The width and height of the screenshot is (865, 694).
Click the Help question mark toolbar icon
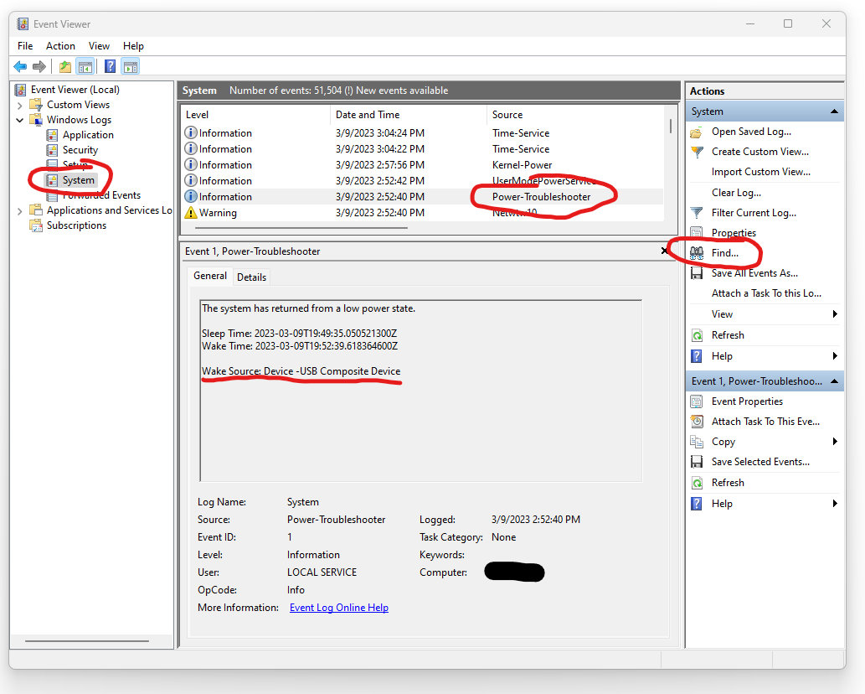110,66
